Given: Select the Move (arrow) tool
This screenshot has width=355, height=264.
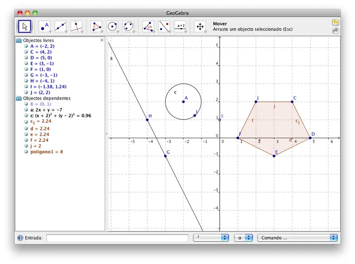Looking at the screenshot, I should click(25, 27).
